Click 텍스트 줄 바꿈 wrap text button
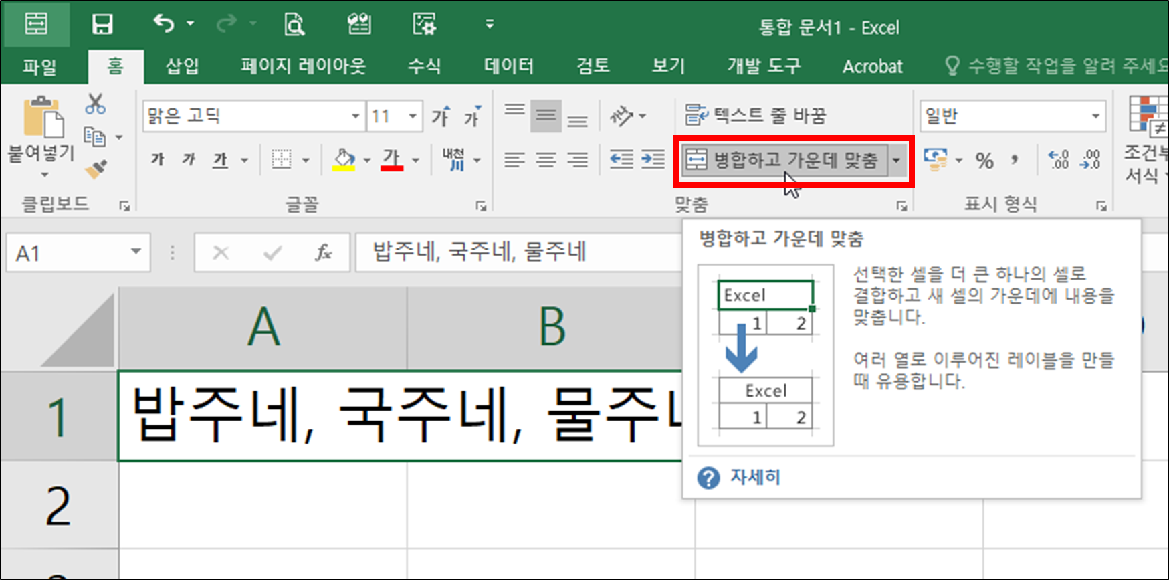This screenshot has width=1169, height=580. (x=756, y=116)
